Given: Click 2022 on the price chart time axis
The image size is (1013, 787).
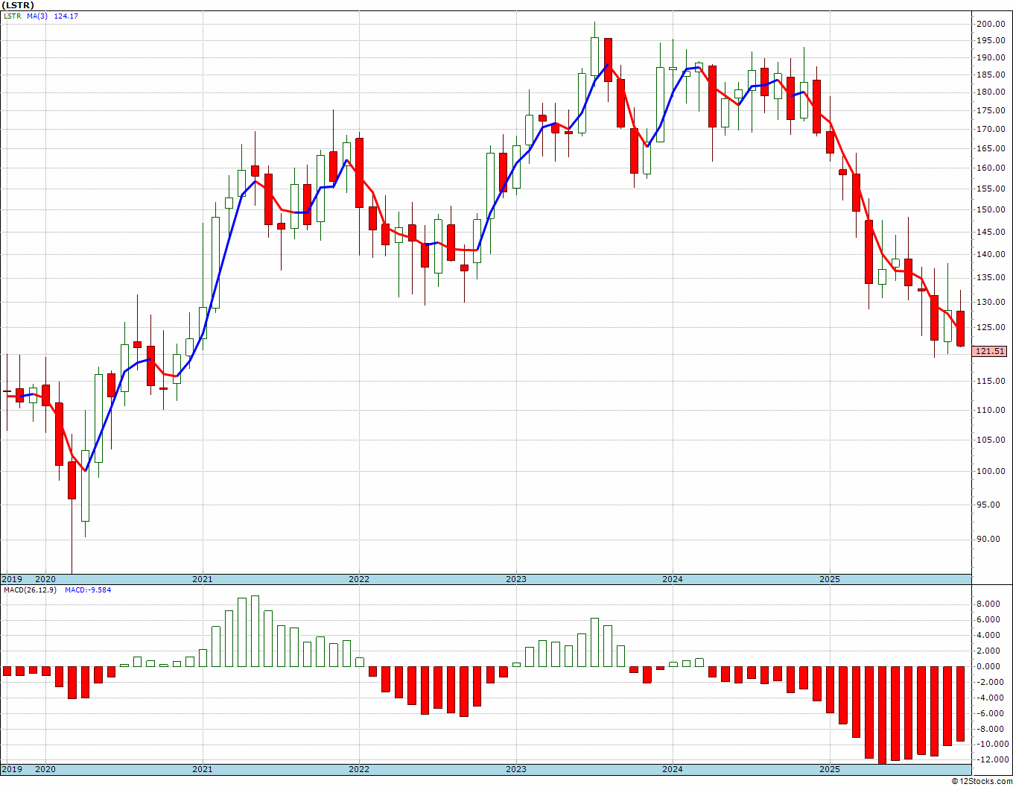Looking at the screenshot, I should click(359, 579).
